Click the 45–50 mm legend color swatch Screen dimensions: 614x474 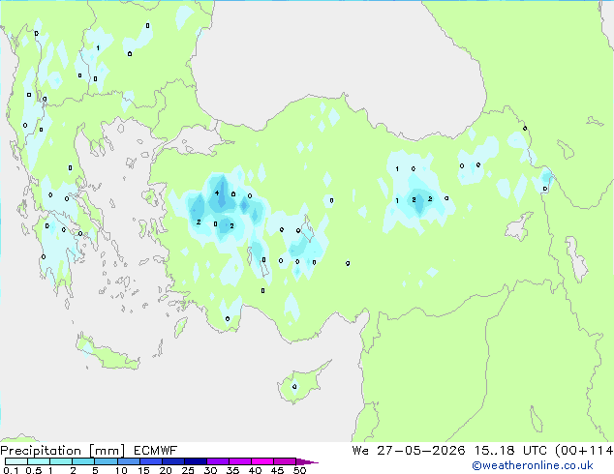pyautogui.click(x=285, y=461)
